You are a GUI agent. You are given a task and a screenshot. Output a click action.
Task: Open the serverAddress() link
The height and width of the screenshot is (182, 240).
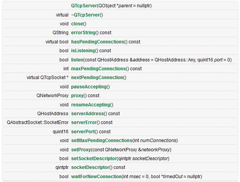point(87,114)
